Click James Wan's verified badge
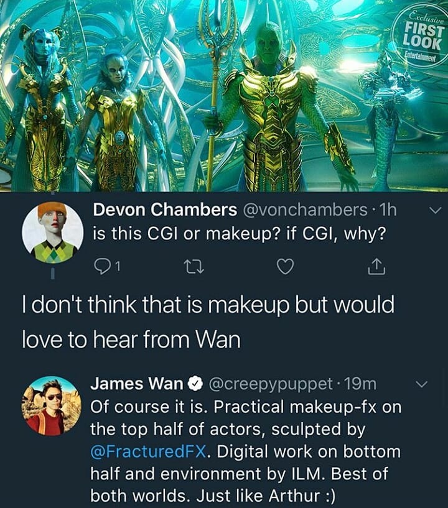 [194, 385]
